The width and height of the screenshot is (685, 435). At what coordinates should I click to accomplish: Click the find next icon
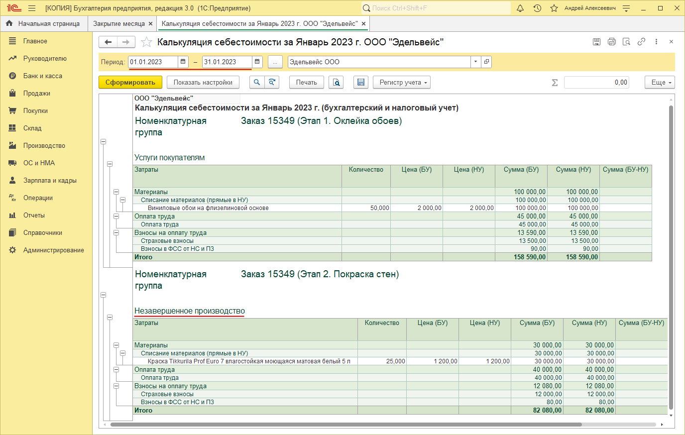272,82
